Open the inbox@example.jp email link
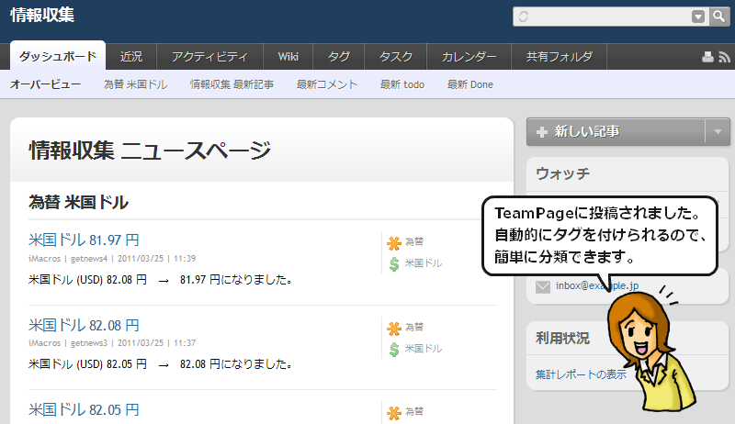735x424 pixels. [597, 285]
